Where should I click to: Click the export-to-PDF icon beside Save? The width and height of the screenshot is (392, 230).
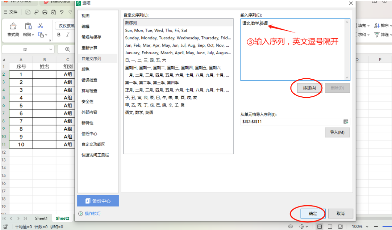(37, 12)
